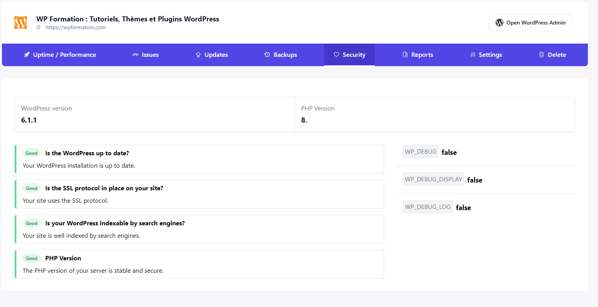The width and height of the screenshot is (598, 307).
Task: Click the WP_DEBUG_LOG constant label
Action: [x=427, y=207]
